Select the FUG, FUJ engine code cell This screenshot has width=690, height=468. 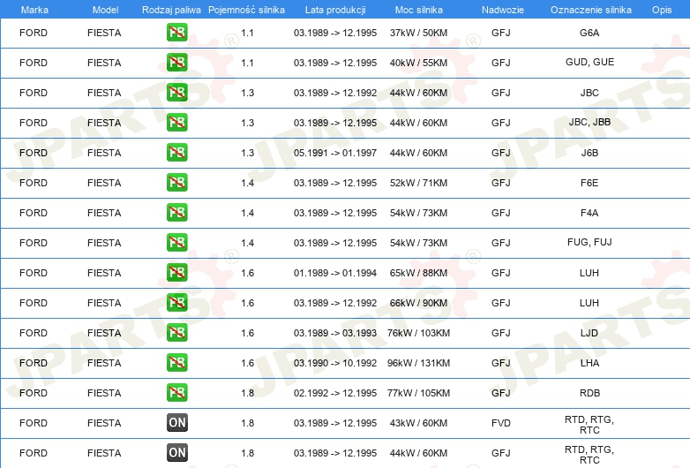click(589, 242)
